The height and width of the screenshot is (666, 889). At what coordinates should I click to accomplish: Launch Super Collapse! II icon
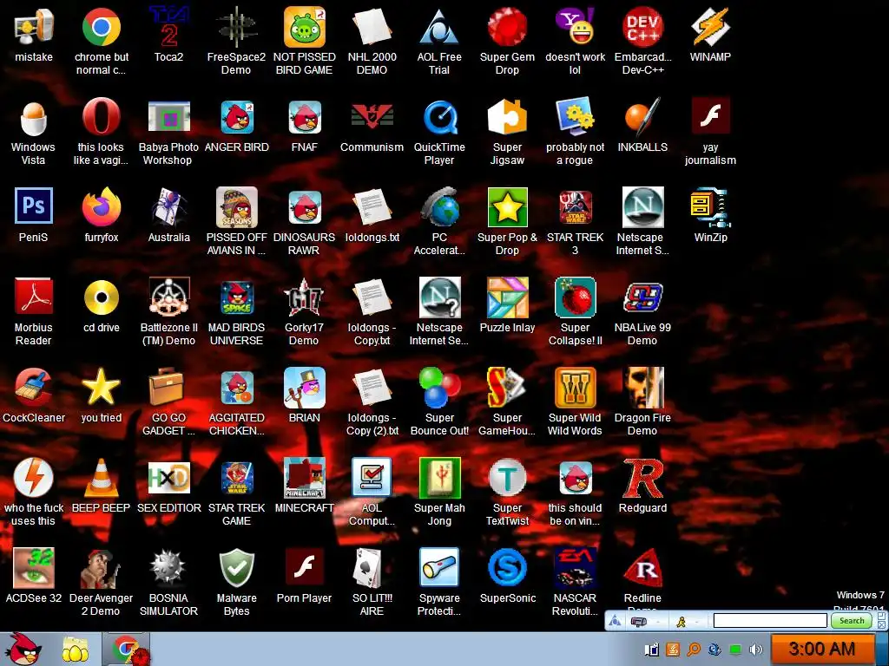[575, 297]
